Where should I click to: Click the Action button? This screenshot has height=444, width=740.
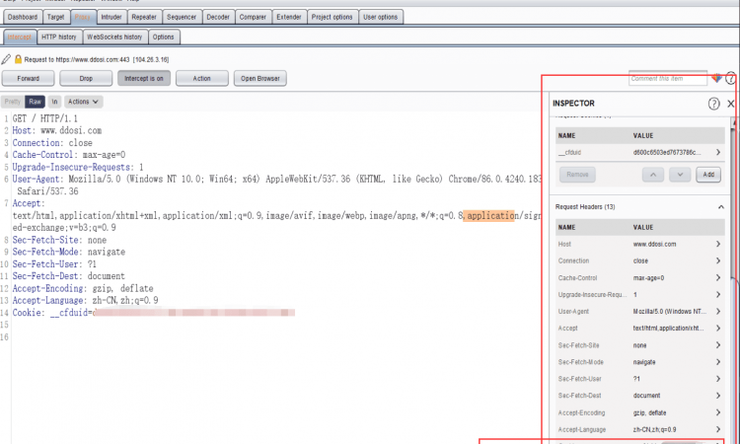click(202, 78)
